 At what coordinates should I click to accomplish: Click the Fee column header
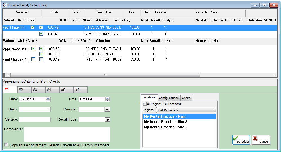pos(132,13)
